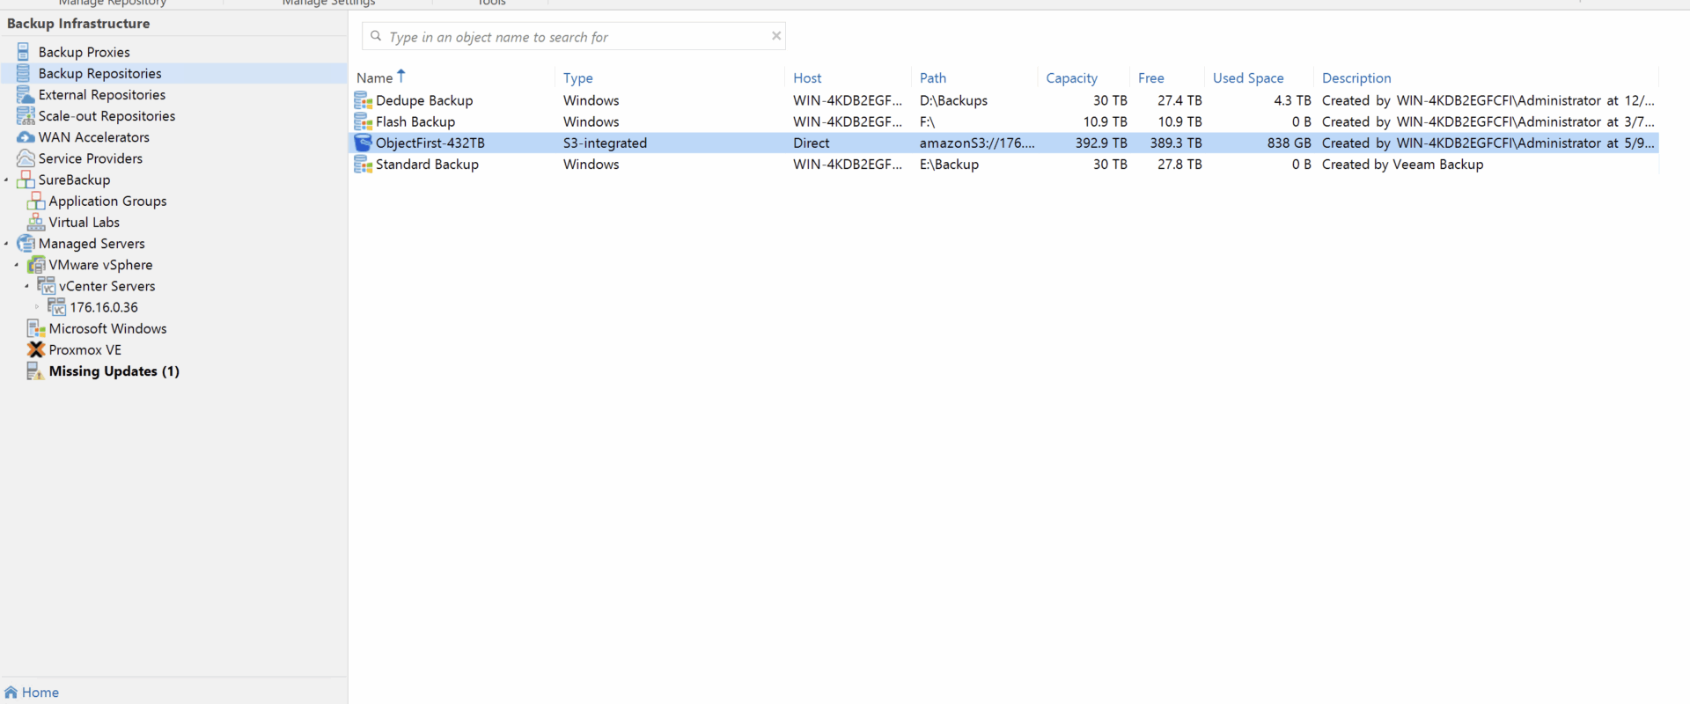
Task: Click Scale-out Repositories icon
Action: pyautogui.click(x=26, y=115)
